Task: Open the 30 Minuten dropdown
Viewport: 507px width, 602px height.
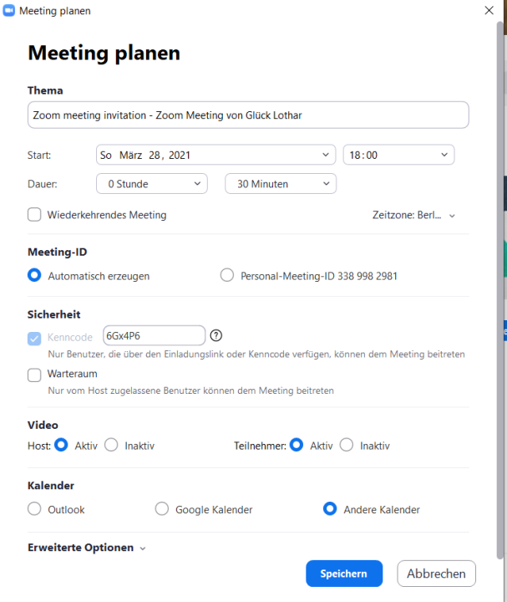Action: pos(281,183)
